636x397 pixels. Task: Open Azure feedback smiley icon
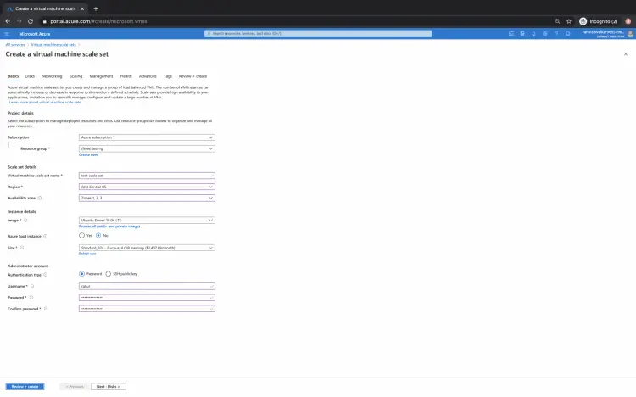coord(568,34)
